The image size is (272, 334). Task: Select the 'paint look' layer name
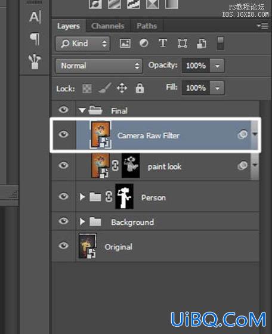[x=165, y=166]
